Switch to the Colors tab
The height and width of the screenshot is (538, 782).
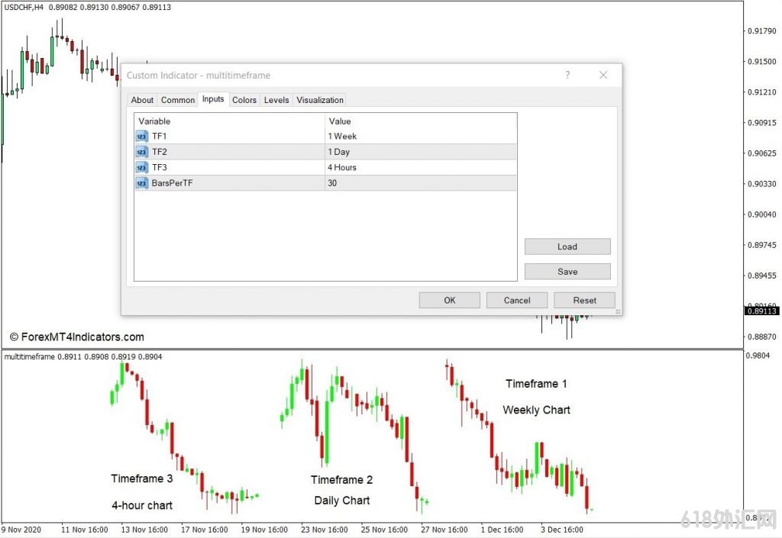(x=244, y=100)
